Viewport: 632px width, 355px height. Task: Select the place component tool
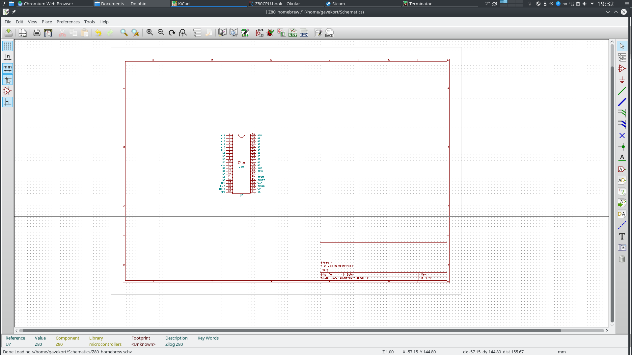coord(622,68)
